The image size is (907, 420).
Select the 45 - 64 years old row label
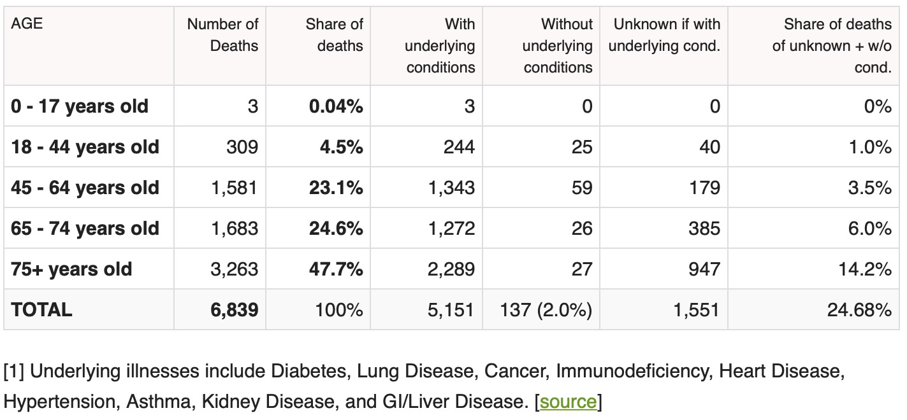(85, 188)
